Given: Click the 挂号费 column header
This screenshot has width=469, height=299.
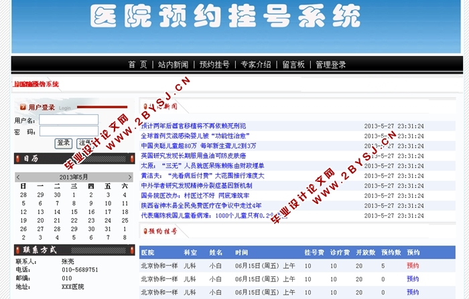Looking at the screenshot, I should 314,253.
